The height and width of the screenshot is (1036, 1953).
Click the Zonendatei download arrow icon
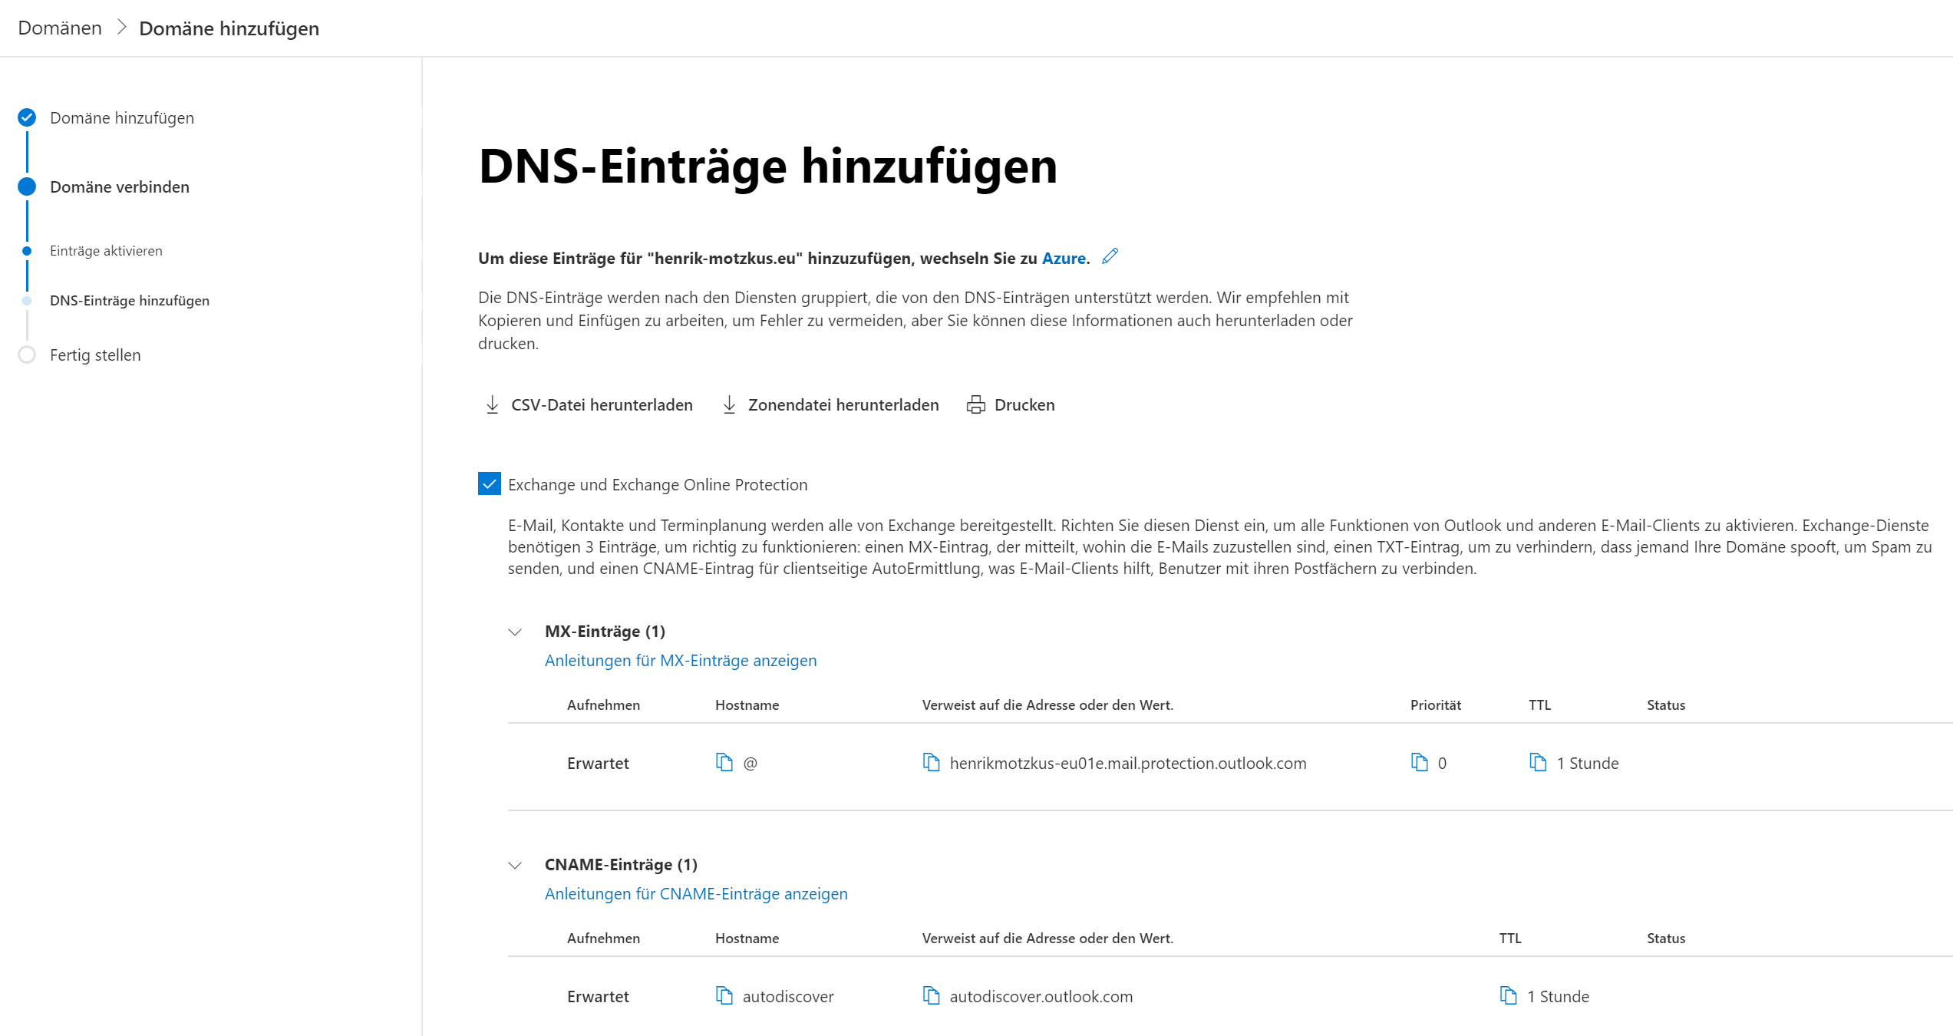730,404
